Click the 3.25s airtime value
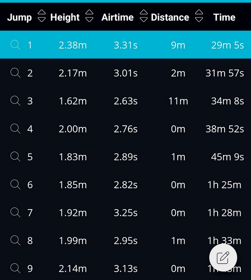The image size is (251, 280). (125, 213)
